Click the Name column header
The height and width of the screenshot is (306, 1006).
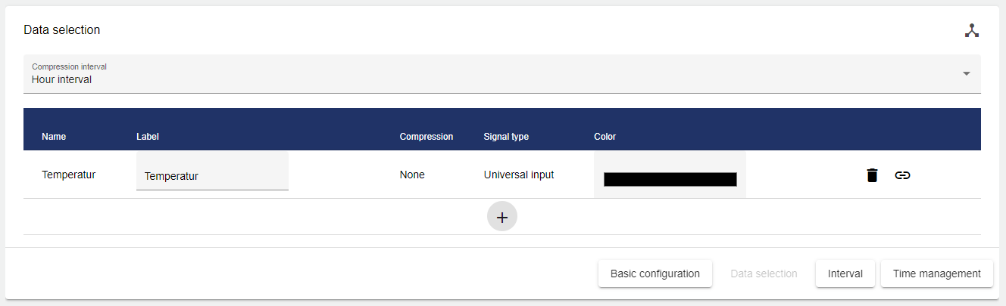(x=54, y=137)
